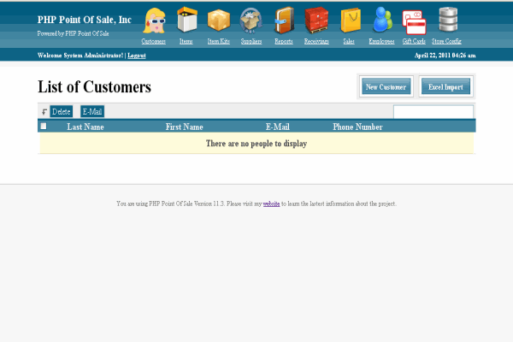Open the Receivings red crate icon

pyautogui.click(x=316, y=20)
